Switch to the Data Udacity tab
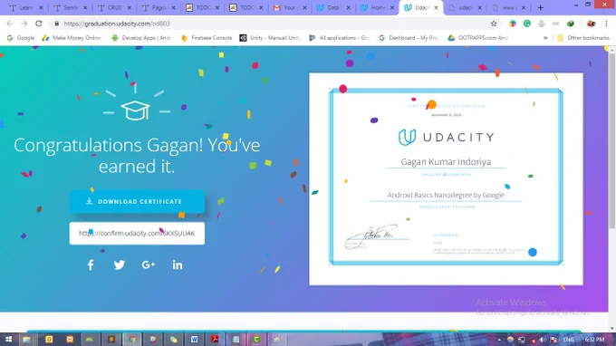 334,7
